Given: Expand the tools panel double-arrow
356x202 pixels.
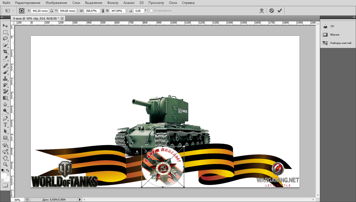Looking at the screenshot, I should coord(2,17).
